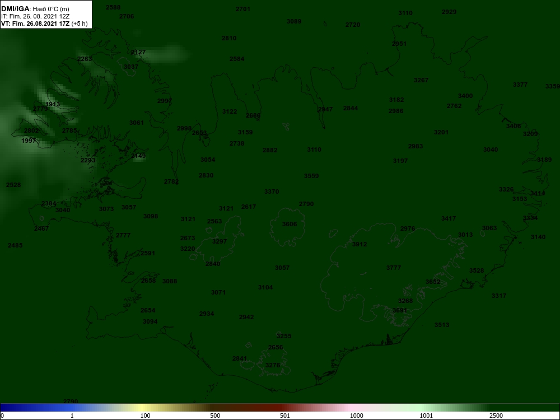The height and width of the screenshot is (420, 560).
Task: Click the 500 tick label on the legend
Action: click(x=215, y=416)
